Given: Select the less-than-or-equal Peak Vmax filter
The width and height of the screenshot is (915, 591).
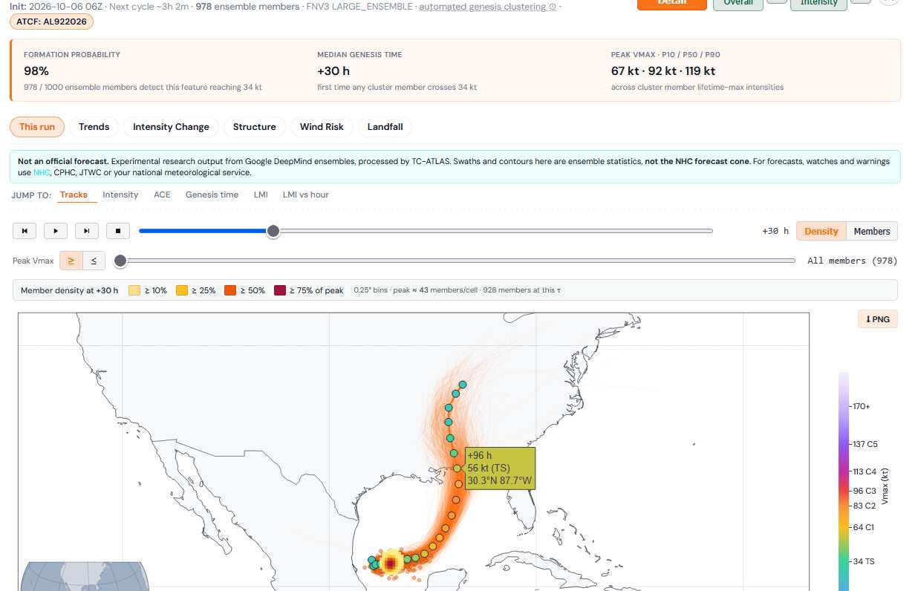Looking at the screenshot, I should [94, 261].
